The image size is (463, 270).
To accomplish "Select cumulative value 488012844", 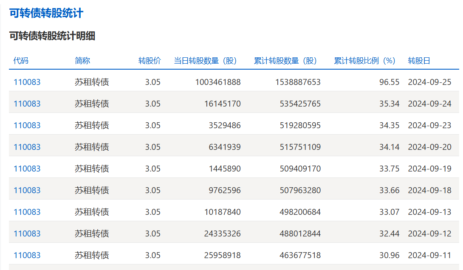I will pyautogui.click(x=300, y=233).
